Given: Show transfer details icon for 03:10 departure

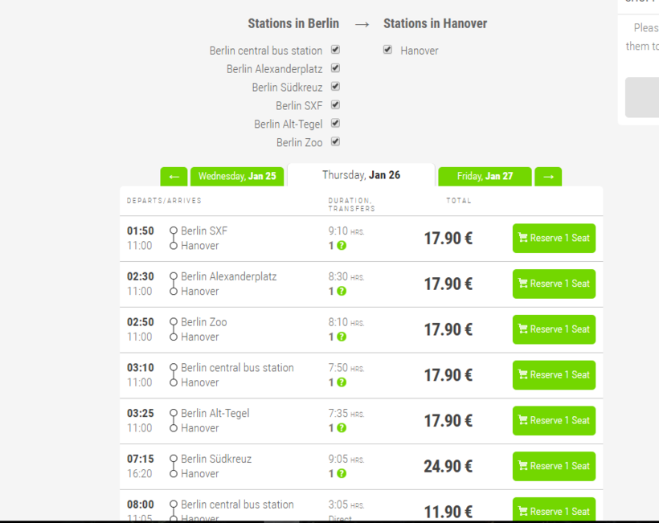Looking at the screenshot, I should tap(342, 383).
